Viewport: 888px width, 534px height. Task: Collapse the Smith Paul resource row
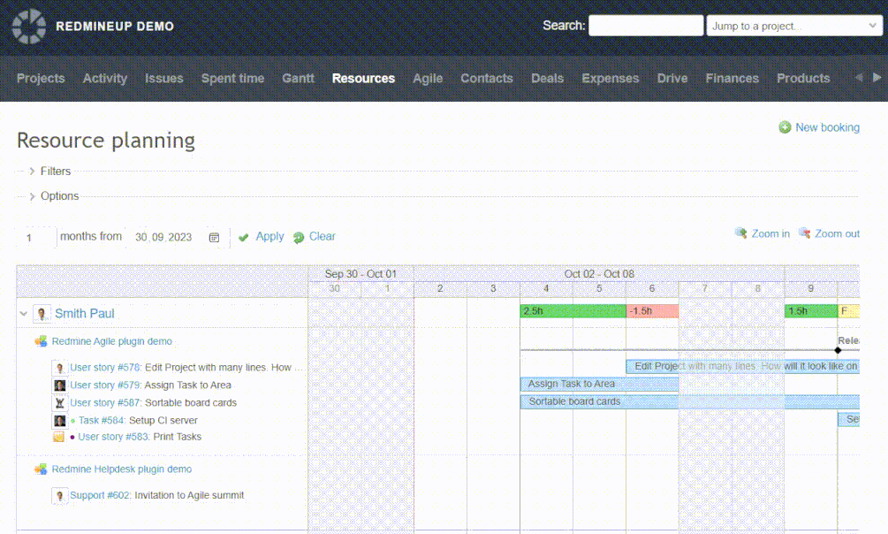(x=24, y=314)
